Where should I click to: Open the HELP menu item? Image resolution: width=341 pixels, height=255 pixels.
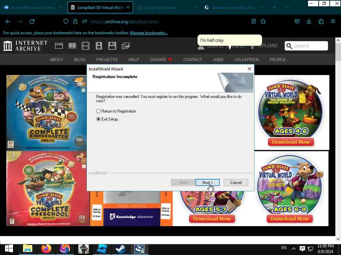tap(134, 60)
